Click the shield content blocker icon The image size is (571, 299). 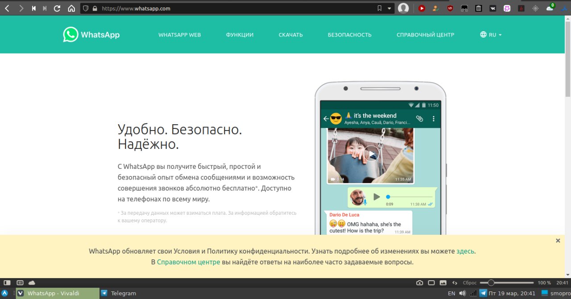tap(86, 8)
